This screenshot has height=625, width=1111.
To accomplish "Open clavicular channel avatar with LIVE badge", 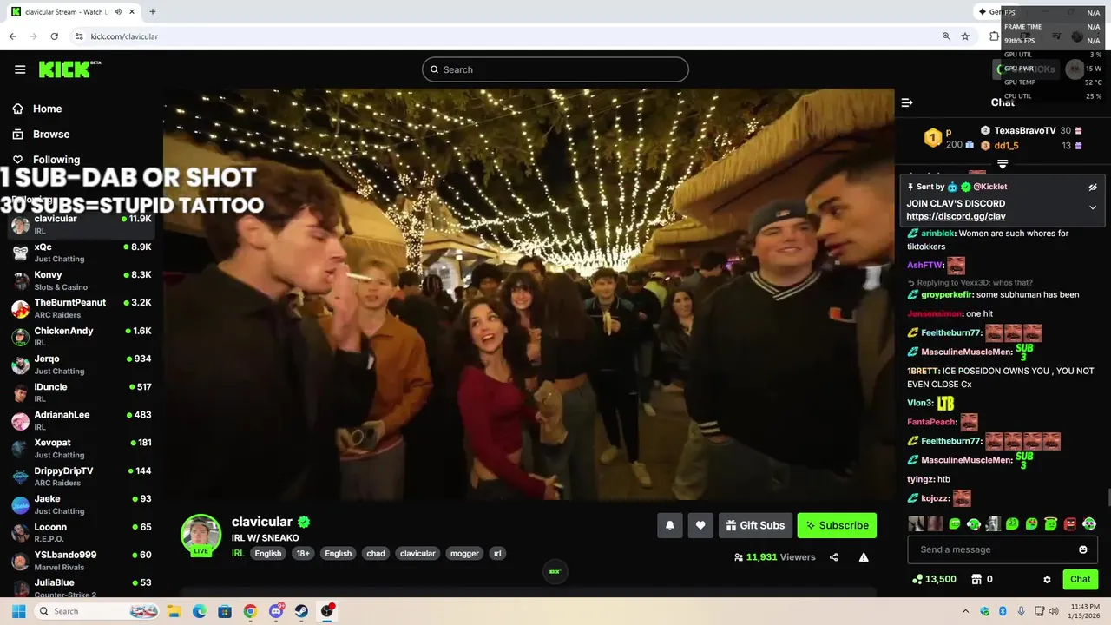I will point(201,535).
